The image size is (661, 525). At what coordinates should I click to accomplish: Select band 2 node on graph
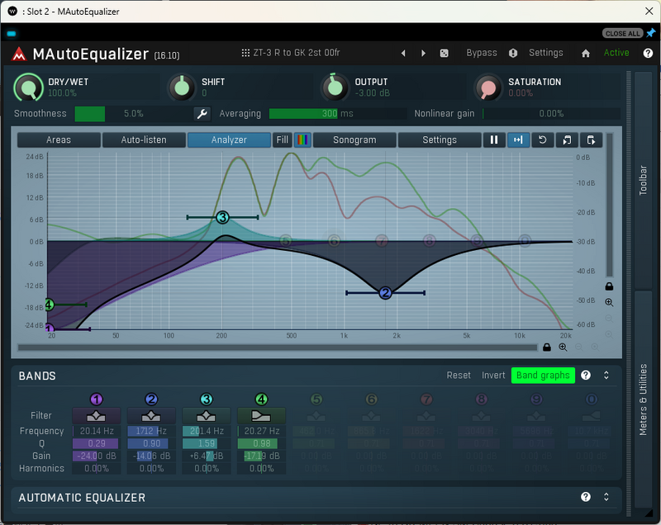point(385,293)
